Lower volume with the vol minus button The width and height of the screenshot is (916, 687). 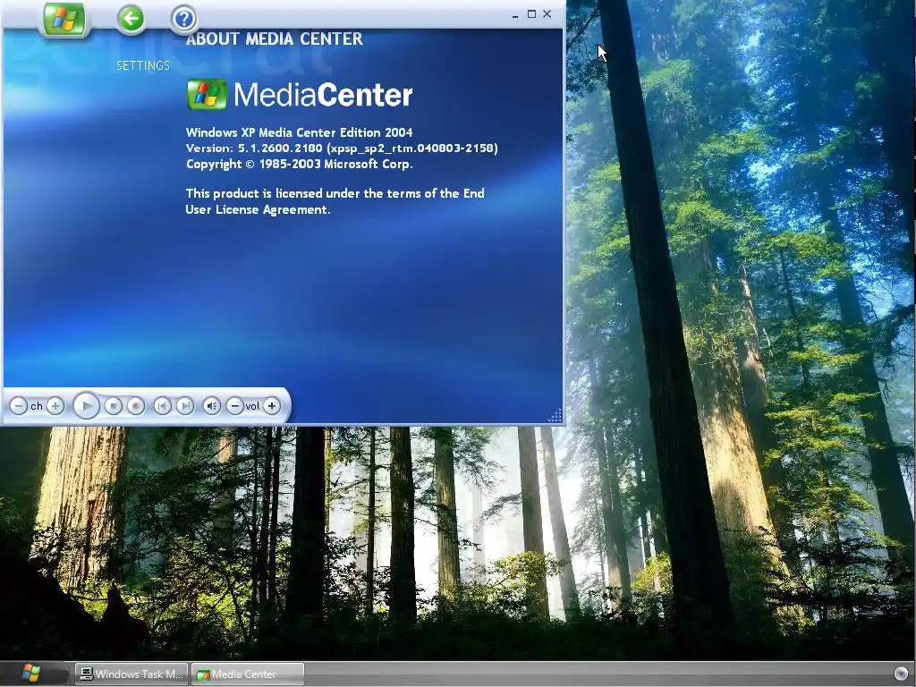coord(235,405)
